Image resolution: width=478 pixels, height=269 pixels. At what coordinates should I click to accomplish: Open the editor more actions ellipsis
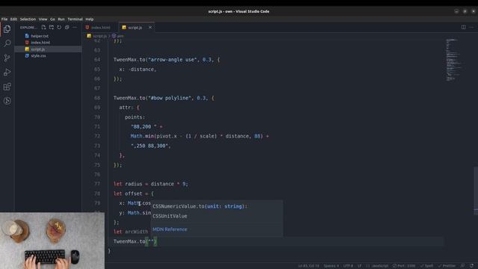pos(471,27)
